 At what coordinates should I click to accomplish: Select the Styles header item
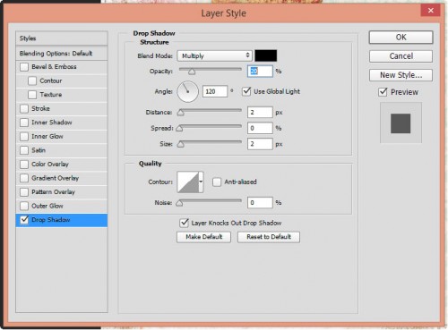pyautogui.click(x=62, y=38)
